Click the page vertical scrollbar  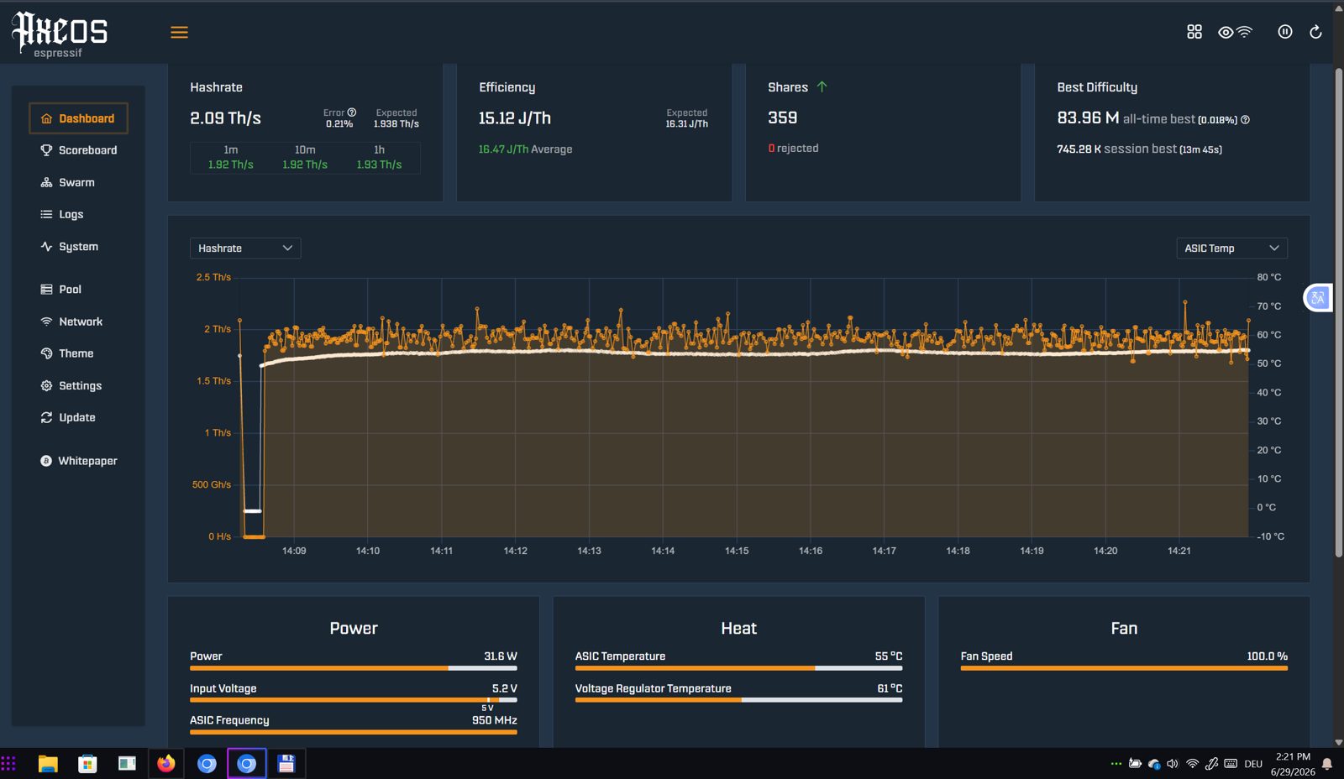click(x=1338, y=311)
